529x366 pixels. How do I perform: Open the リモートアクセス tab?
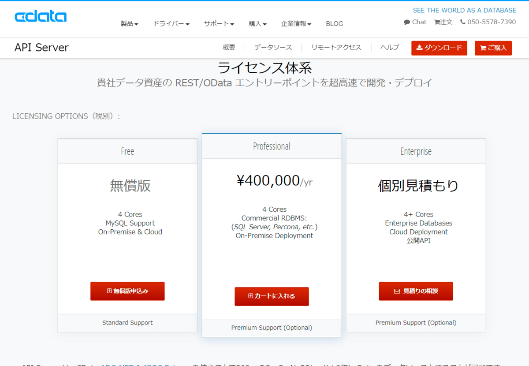click(336, 48)
